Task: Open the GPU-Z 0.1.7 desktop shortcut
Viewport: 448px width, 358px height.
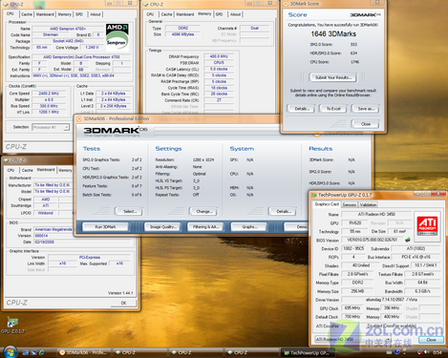Action: click(12, 326)
